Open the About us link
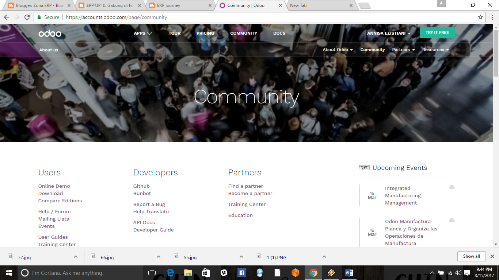This screenshot has width=499, height=280. click(x=49, y=50)
